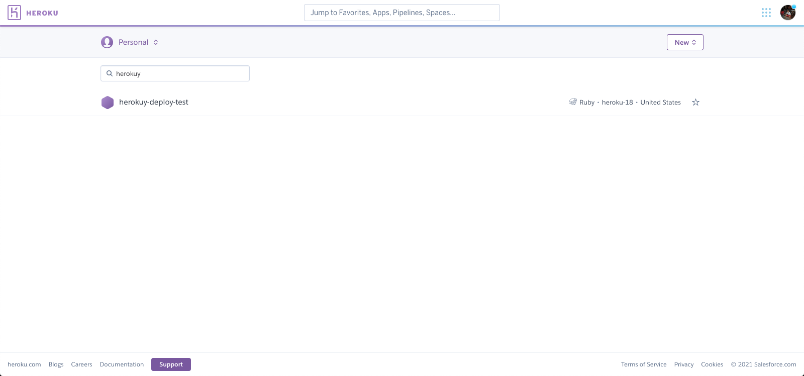
Task: Open the New dropdown button
Action: (685, 42)
